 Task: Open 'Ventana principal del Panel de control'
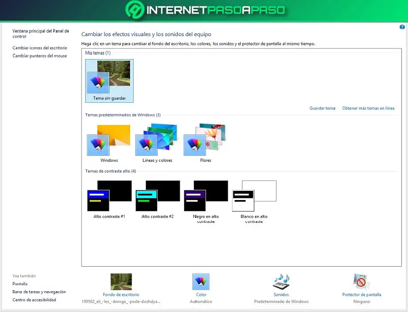41,34
